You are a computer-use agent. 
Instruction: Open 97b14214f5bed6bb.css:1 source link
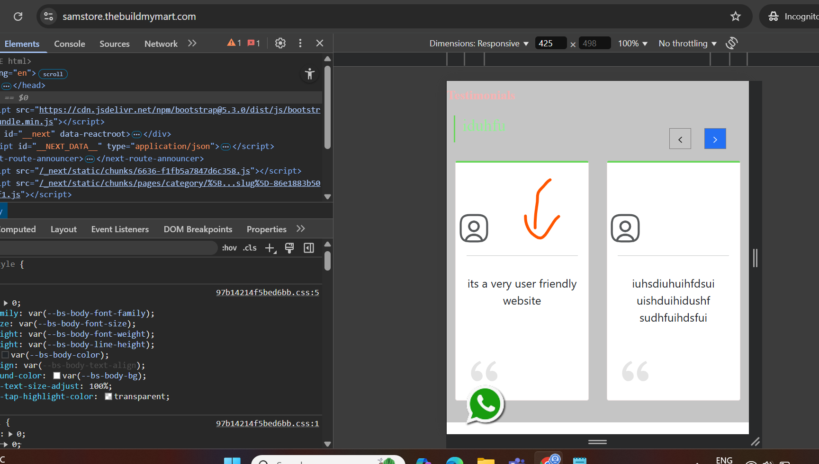tap(268, 424)
